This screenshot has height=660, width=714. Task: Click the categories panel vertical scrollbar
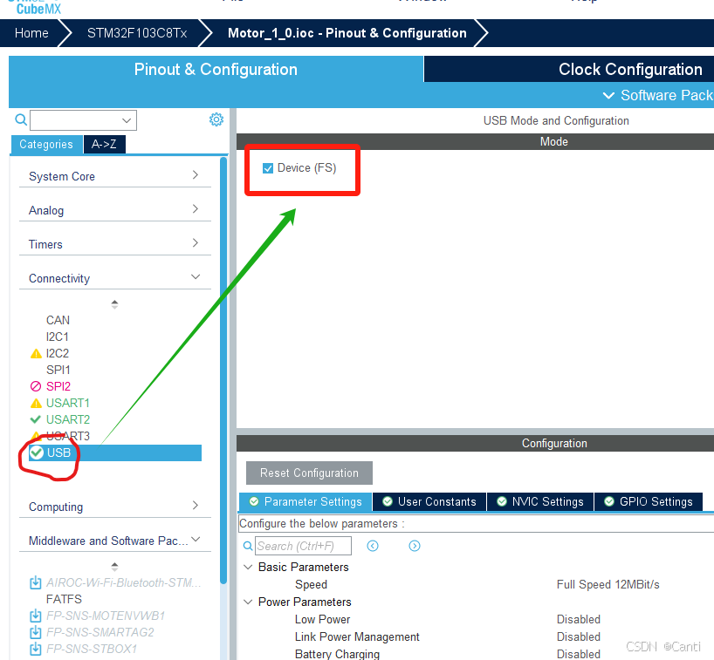(223, 370)
